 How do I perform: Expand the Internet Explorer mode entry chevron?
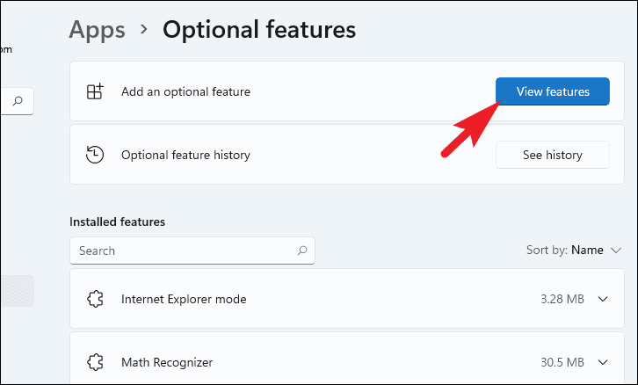tap(603, 299)
